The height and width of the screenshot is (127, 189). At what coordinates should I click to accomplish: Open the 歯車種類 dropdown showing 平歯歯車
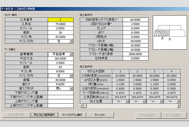(71, 54)
